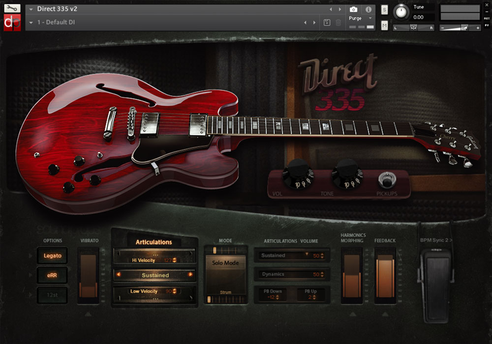
Task: Open the Sustained articulation volume dropdown
Action: (307, 254)
